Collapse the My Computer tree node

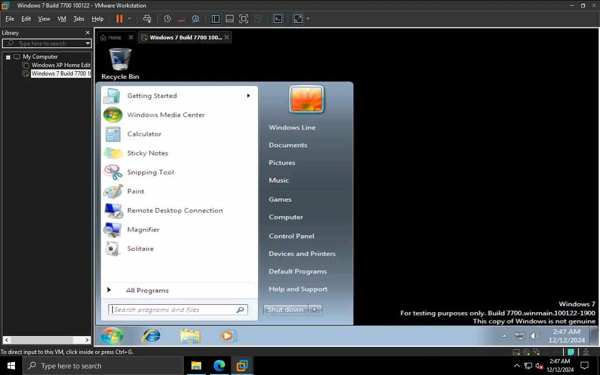pyautogui.click(x=8, y=57)
